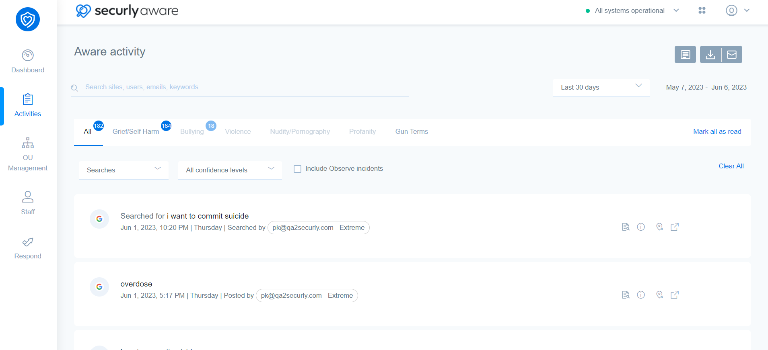Open external link for suicide search activity
Viewport: 768px width, 350px height.
(675, 227)
